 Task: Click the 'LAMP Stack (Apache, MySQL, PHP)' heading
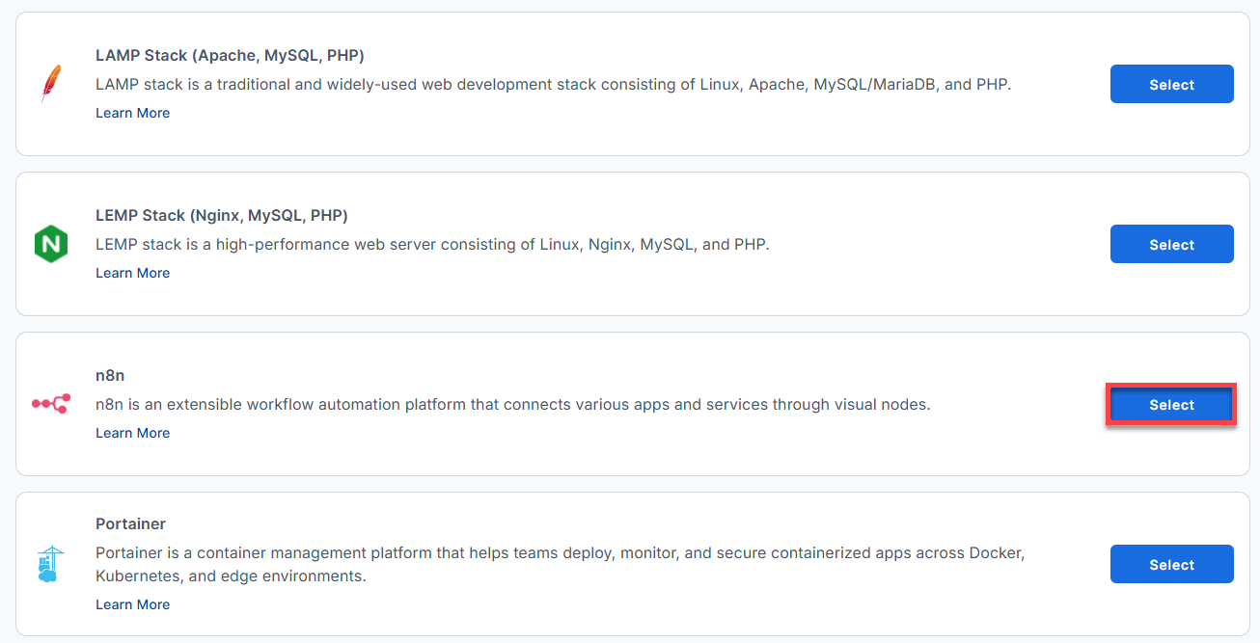pos(230,55)
